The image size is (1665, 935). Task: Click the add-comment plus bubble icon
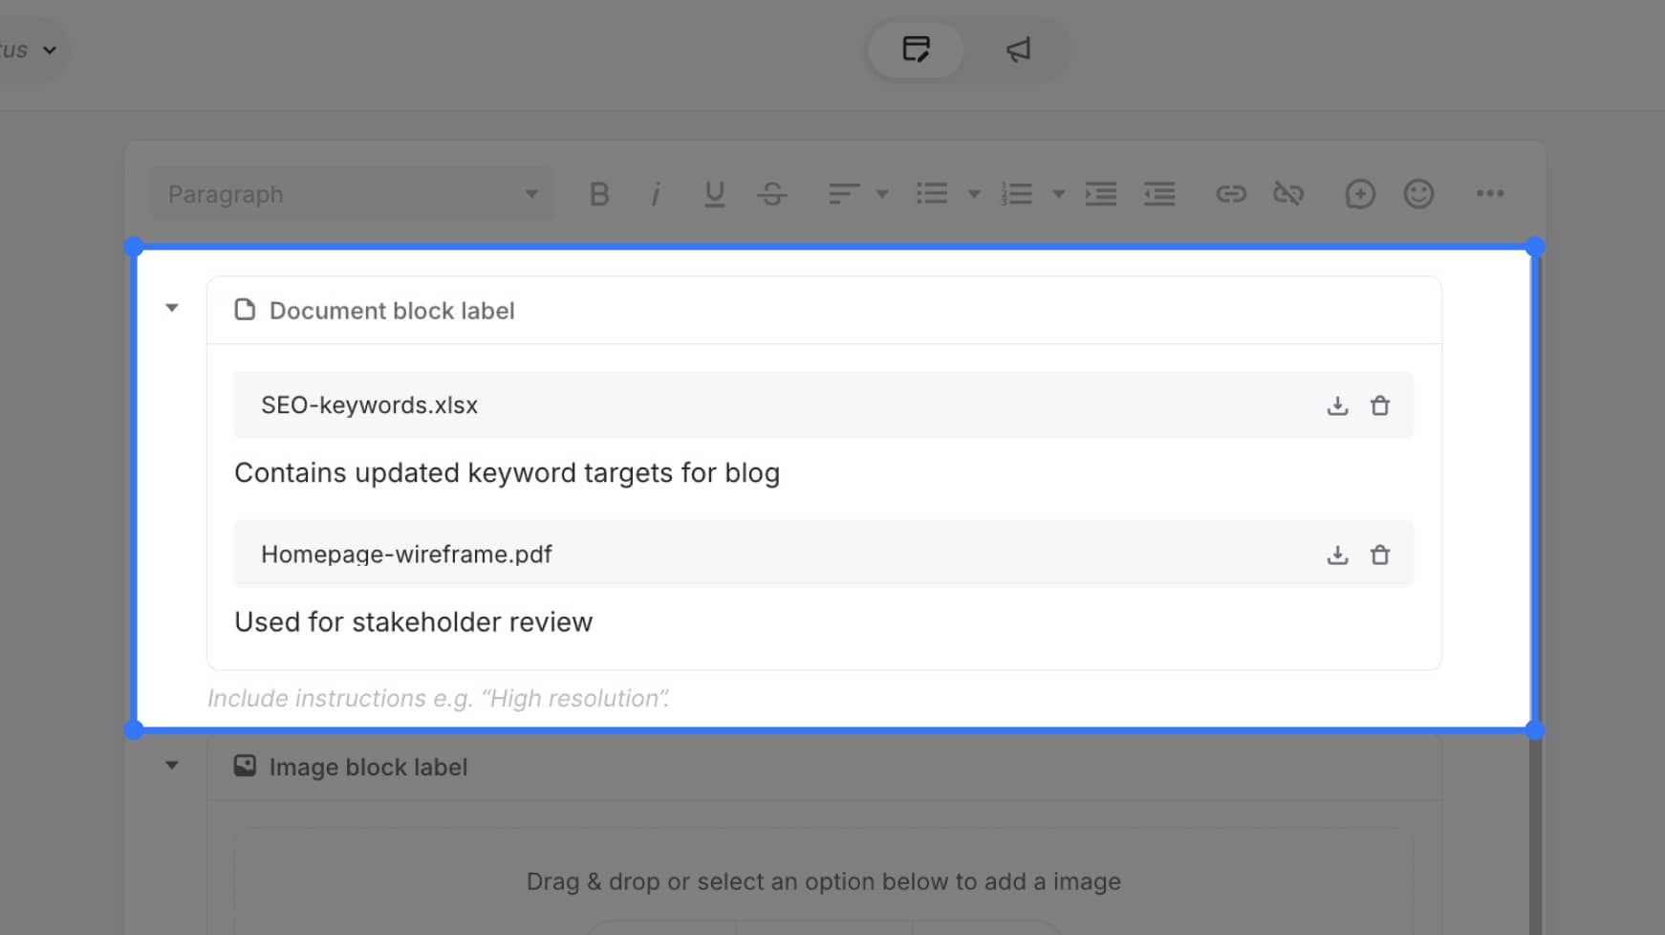click(1360, 194)
